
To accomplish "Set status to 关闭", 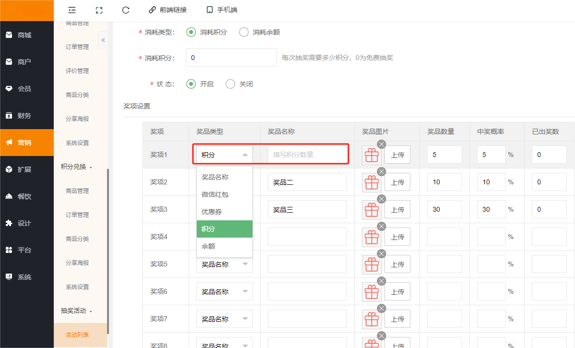I will (x=230, y=84).
